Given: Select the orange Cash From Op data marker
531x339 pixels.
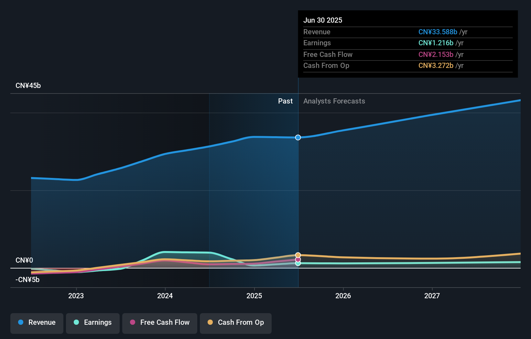Looking at the screenshot, I should [298, 255].
